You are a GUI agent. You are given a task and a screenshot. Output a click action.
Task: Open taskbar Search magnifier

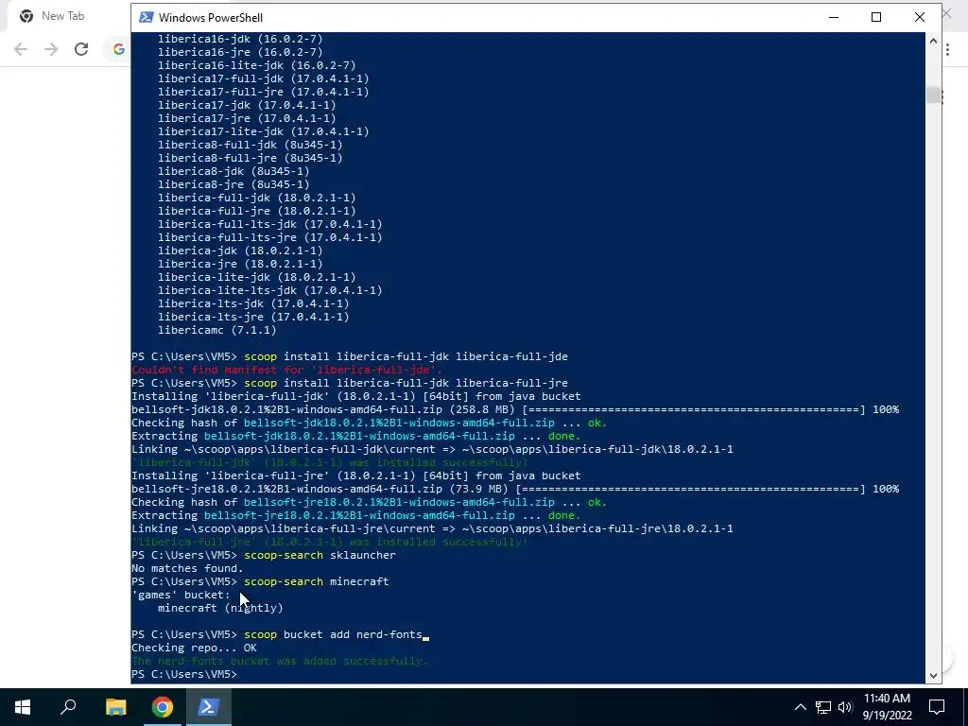pyautogui.click(x=68, y=707)
